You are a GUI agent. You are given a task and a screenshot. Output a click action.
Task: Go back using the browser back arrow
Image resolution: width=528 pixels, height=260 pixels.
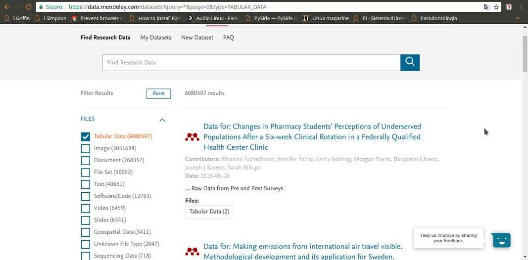[x=7, y=7]
